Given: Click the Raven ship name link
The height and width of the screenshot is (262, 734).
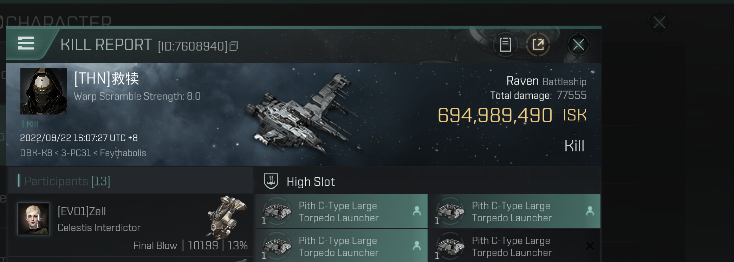Looking at the screenshot, I should tap(522, 81).
